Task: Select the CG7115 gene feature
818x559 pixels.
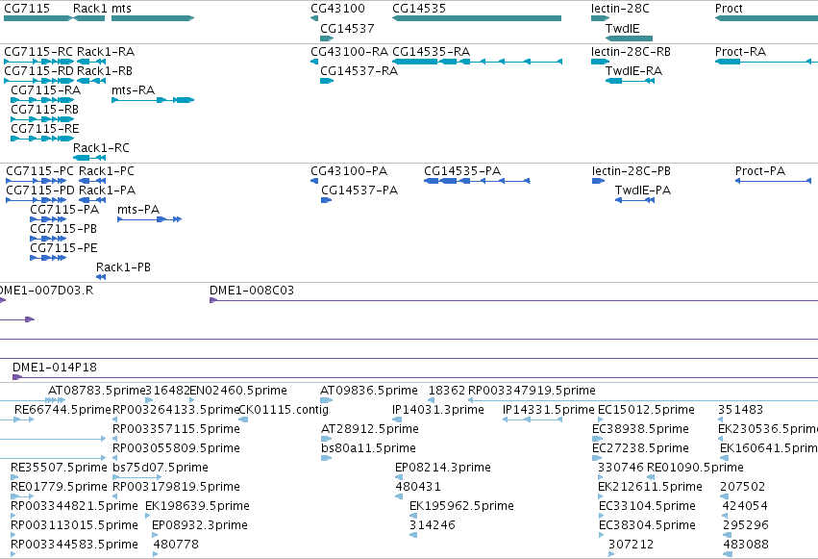Action: [x=37, y=18]
